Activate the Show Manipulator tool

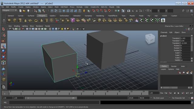(x=3, y=74)
